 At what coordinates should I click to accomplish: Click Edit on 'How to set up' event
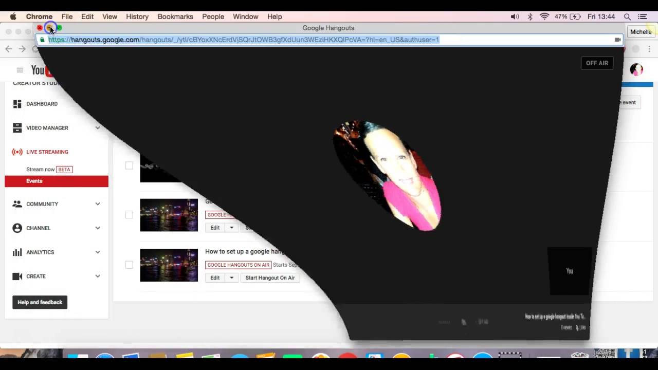click(x=215, y=277)
